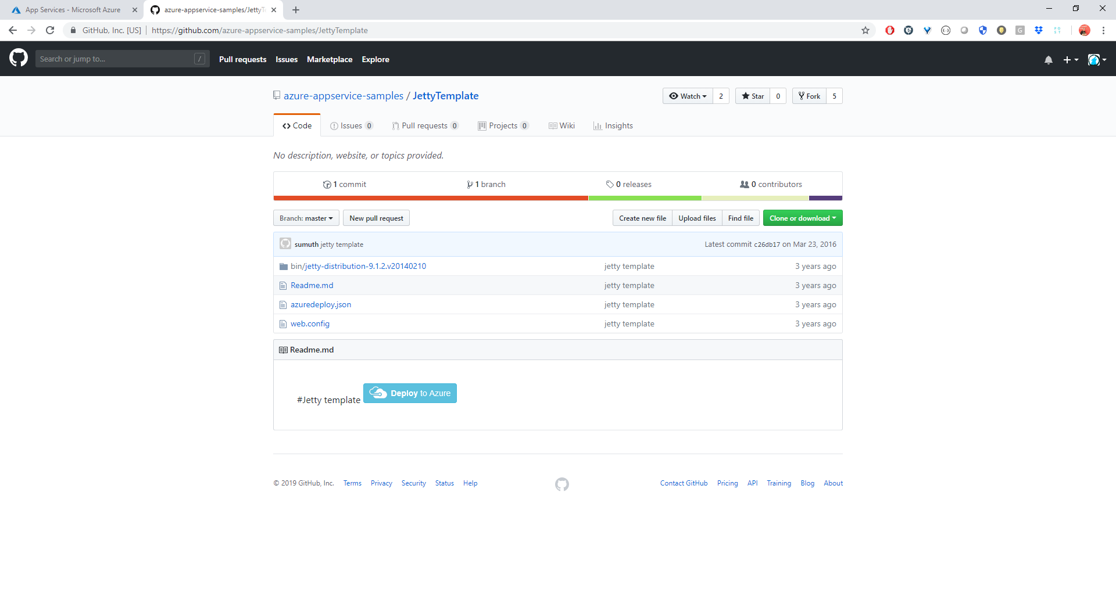Open the Watch dropdown

point(688,96)
